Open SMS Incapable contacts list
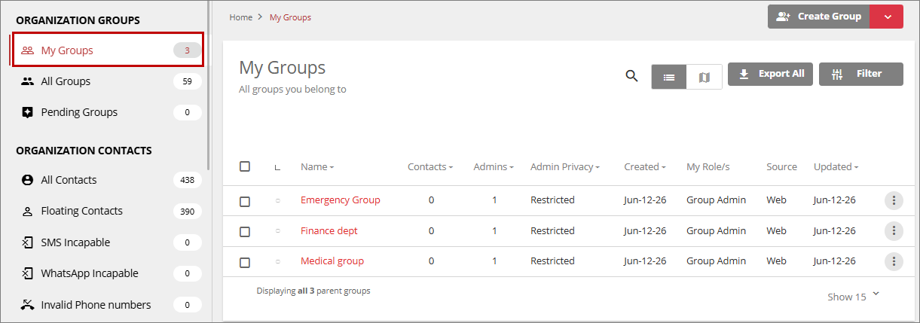 108,242
